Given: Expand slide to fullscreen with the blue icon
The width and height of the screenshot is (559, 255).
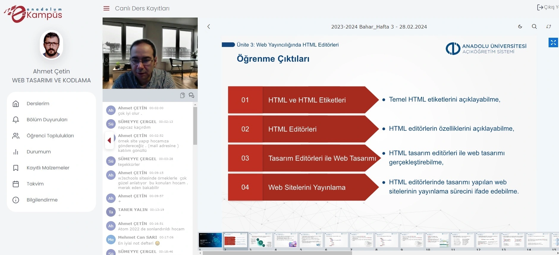Looking at the screenshot, I should 553,42.
